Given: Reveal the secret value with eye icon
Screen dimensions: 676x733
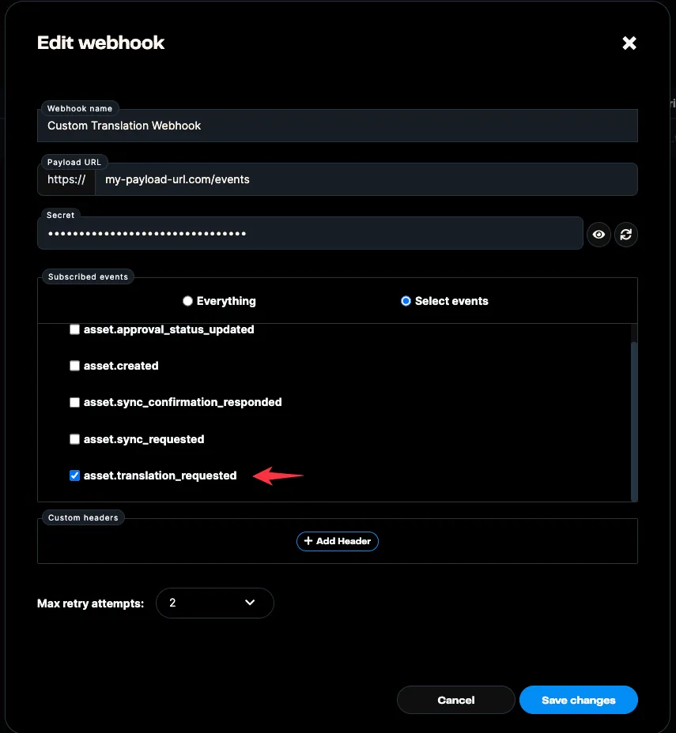Looking at the screenshot, I should 599,235.
